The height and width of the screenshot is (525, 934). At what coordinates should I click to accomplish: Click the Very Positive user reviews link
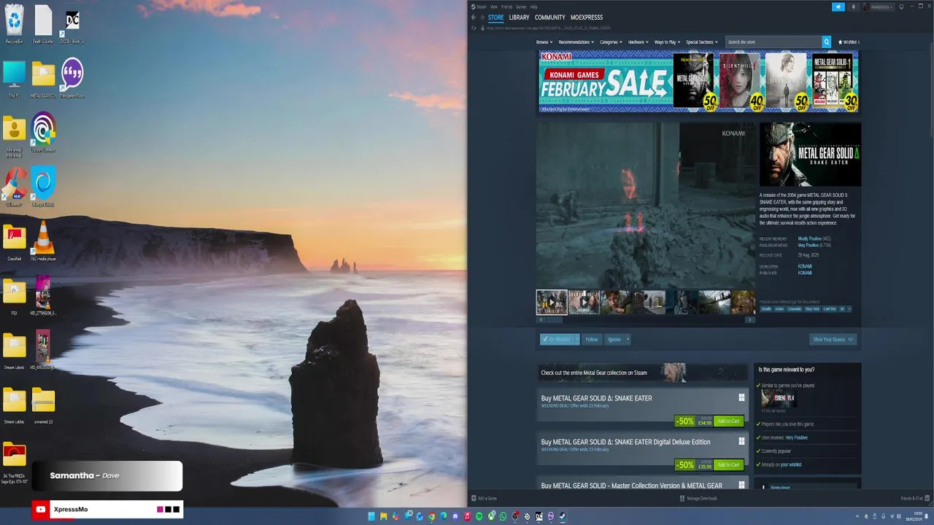pyautogui.click(x=796, y=437)
